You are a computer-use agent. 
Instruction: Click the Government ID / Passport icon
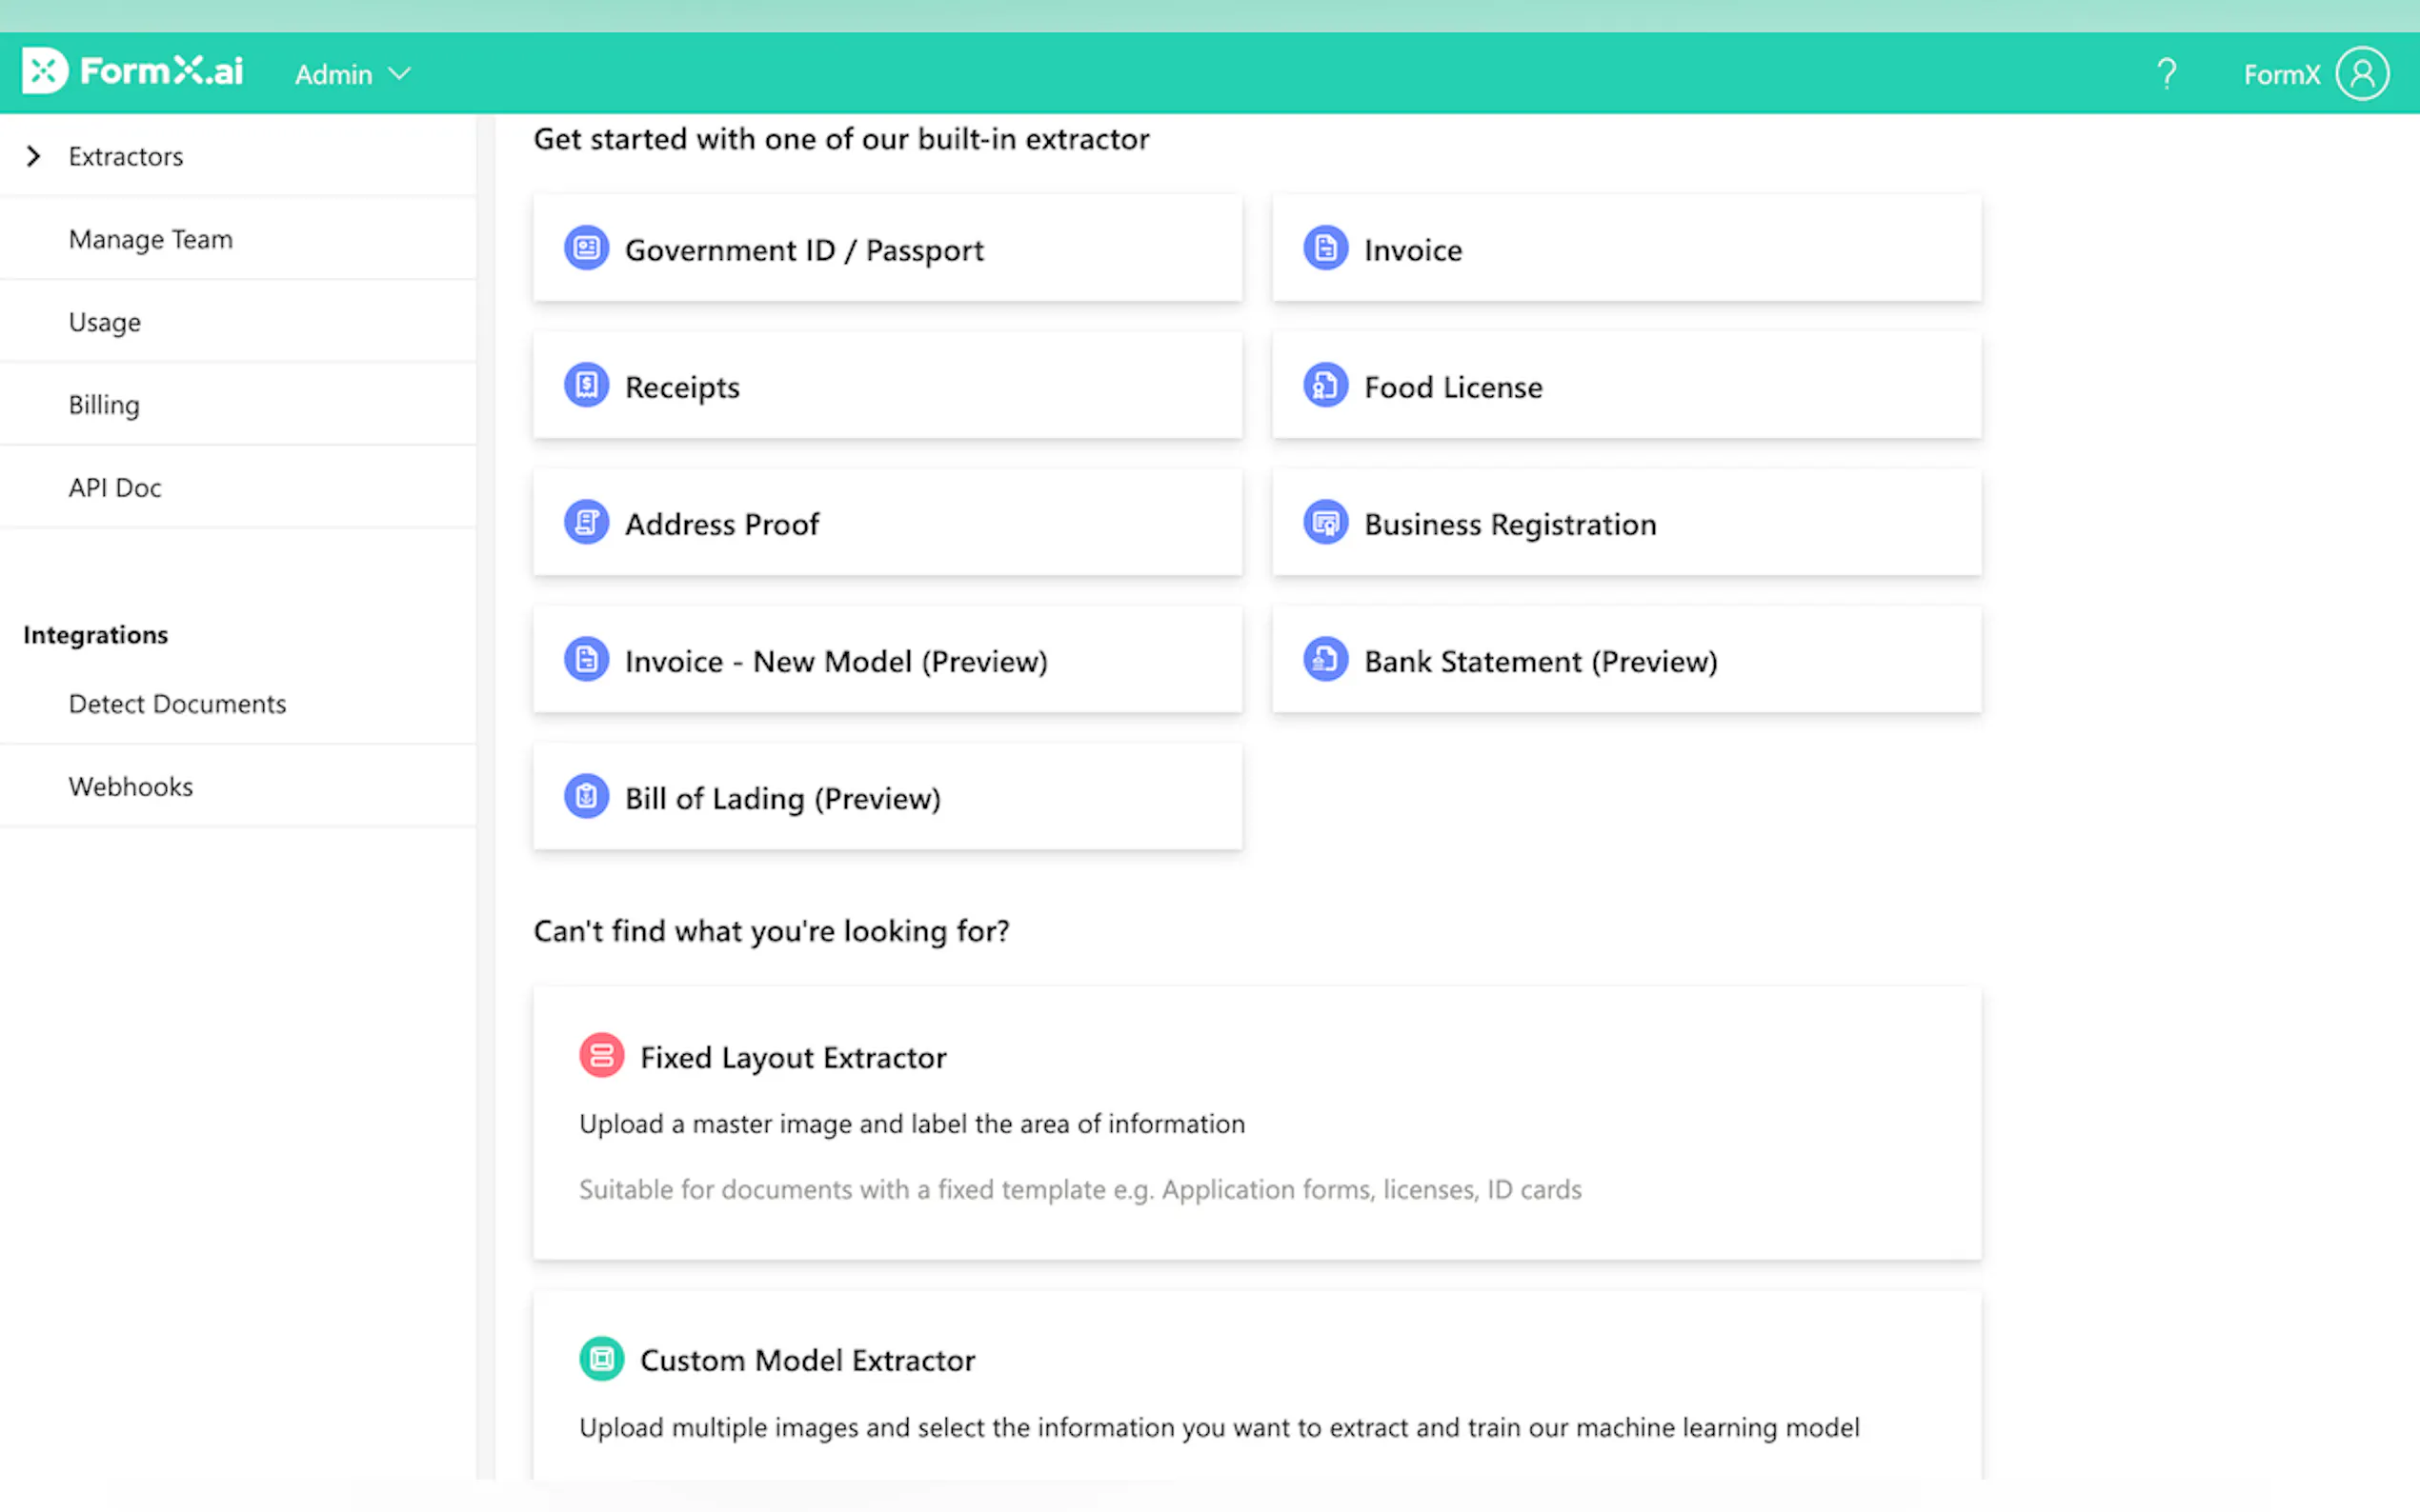click(x=586, y=248)
